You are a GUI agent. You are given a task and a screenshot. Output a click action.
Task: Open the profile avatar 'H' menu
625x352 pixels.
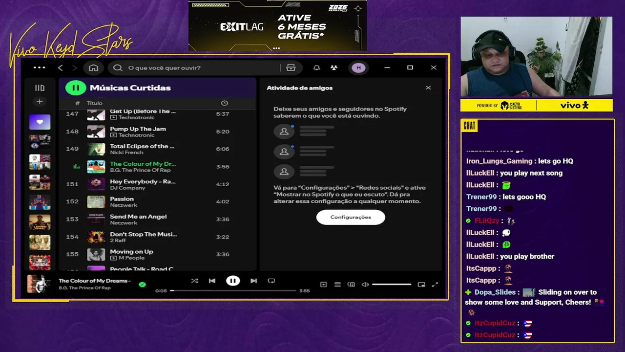click(x=358, y=67)
